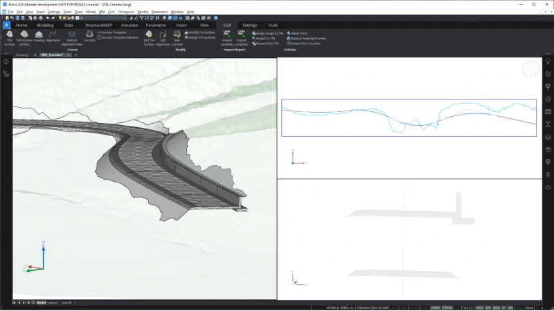Select the TIN Volume Surface tool
This screenshot has height=311, width=554.
point(24,38)
